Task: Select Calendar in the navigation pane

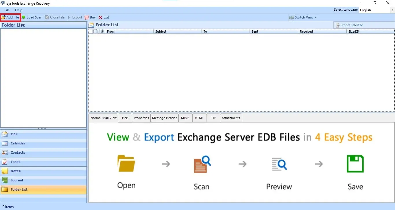Action: [x=43, y=143]
